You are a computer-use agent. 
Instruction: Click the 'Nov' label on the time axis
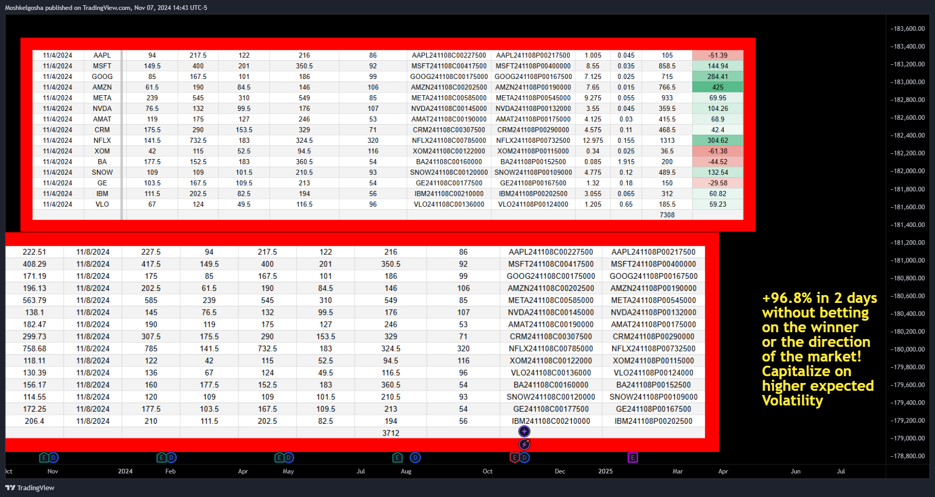tap(53, 471)
